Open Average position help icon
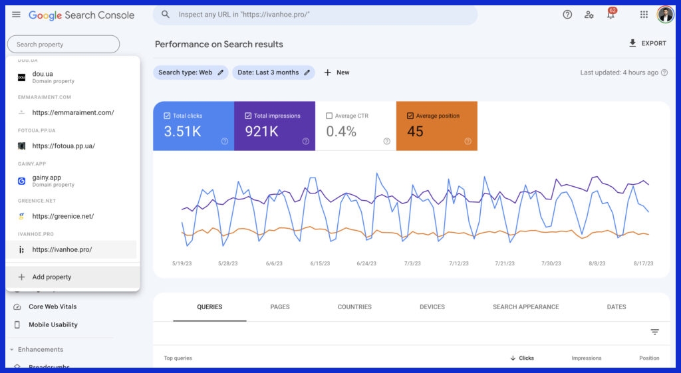 468,141
